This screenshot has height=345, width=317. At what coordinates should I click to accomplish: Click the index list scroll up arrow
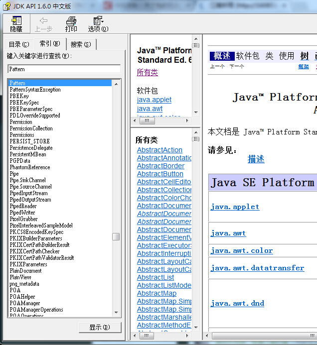coord(116,84)
